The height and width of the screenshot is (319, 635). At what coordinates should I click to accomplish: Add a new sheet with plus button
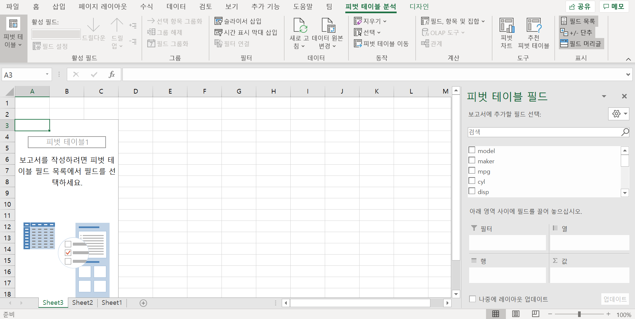click(x=143, y=303)
